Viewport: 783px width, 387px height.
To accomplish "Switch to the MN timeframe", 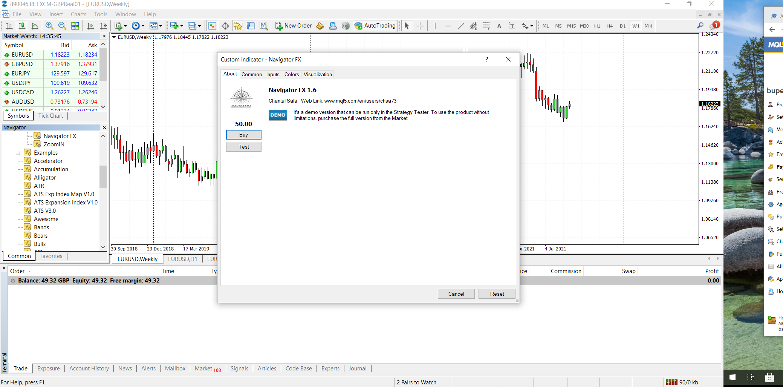I will click(648, 26).
